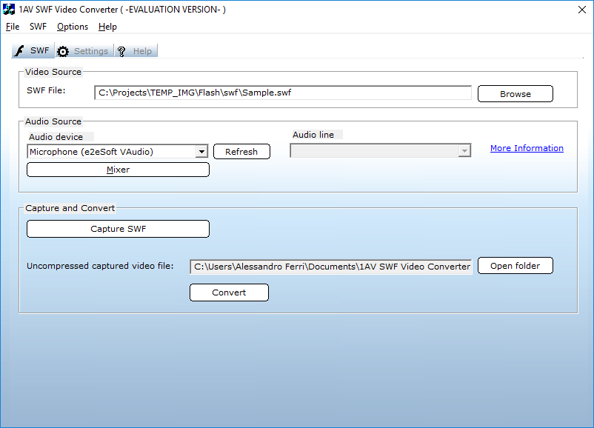Viewport: 594px width, 428px height.
Task: Click the Convert button
Action: 229,292
